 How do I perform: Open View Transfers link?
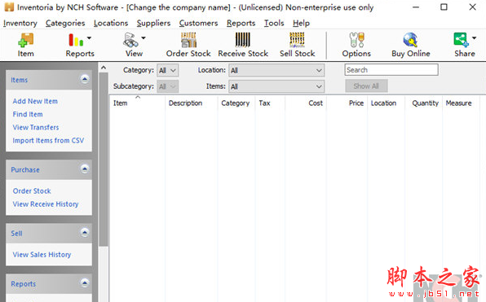tap(36, 127)
